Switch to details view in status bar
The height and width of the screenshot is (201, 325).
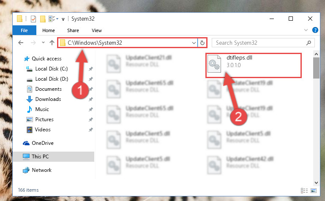[304, 190]
